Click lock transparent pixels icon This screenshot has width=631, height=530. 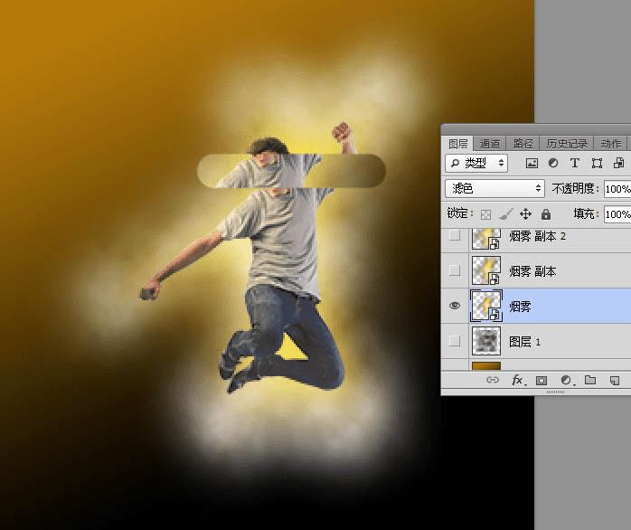485,214
